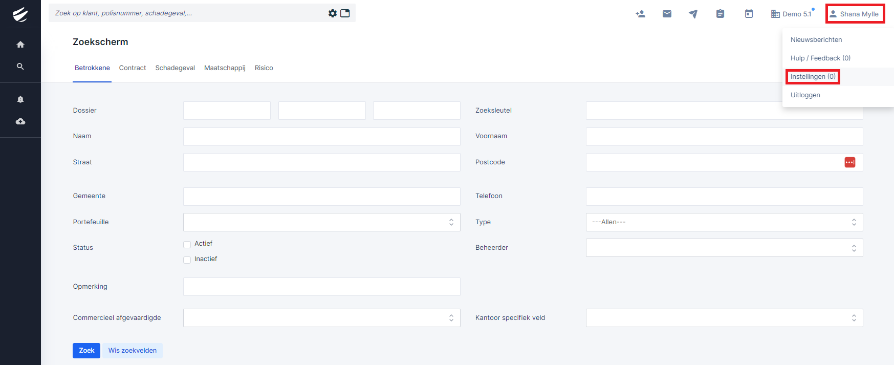Click the paper plane send icon

[693, 14]
